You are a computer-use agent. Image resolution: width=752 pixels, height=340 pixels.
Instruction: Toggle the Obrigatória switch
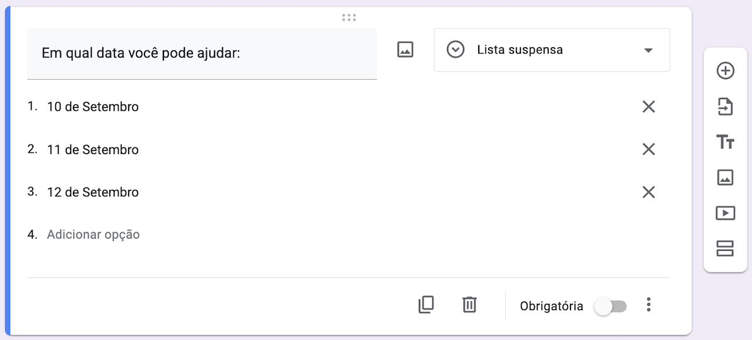[x=611, y=306]
